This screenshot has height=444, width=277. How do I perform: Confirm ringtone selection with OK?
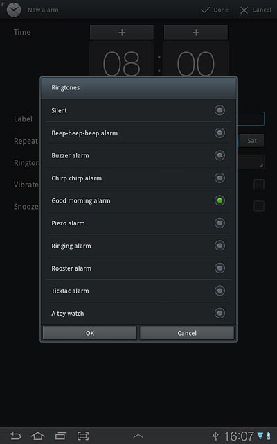[x=89, y=333]
